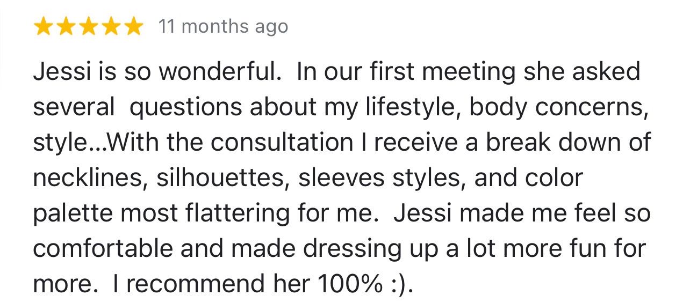
Task: Click the "11 months ago" timestamp
Action: click(x=223, y=26)
